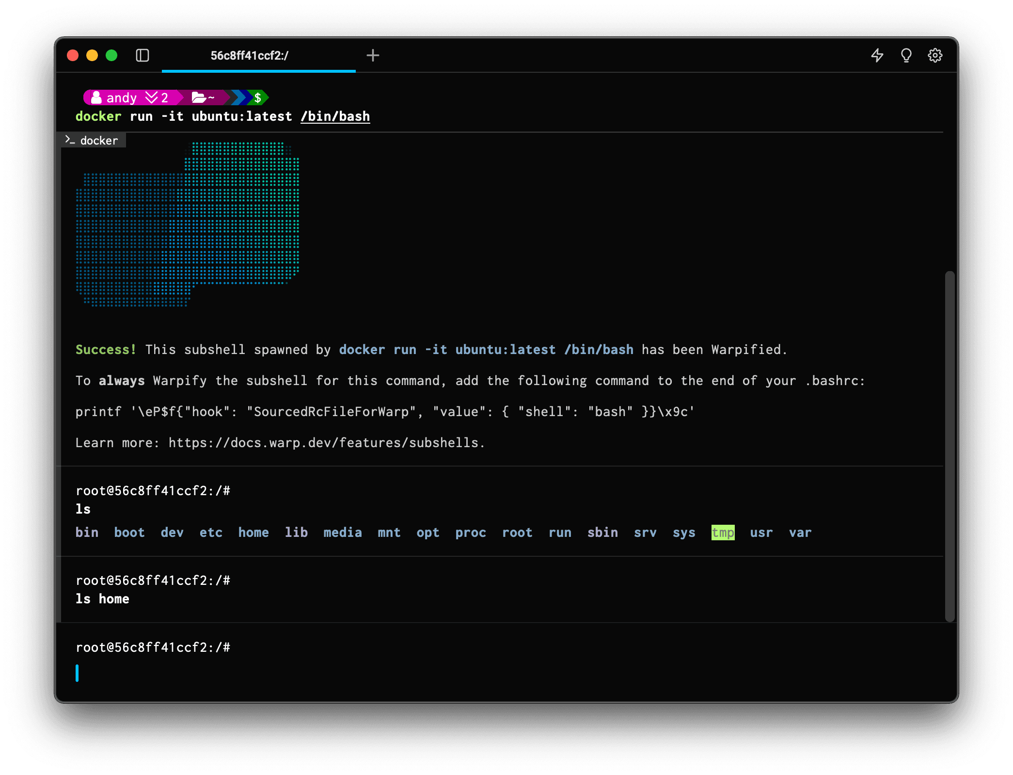The image size is (1013, 775).
Task: Click the printf hook command line
Action: 385,412
